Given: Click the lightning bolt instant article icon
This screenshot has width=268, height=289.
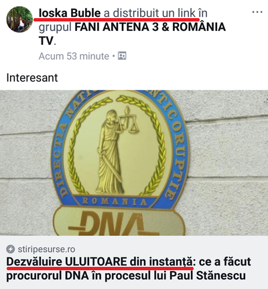Looking at the screenshot, I should coord(11,249).
